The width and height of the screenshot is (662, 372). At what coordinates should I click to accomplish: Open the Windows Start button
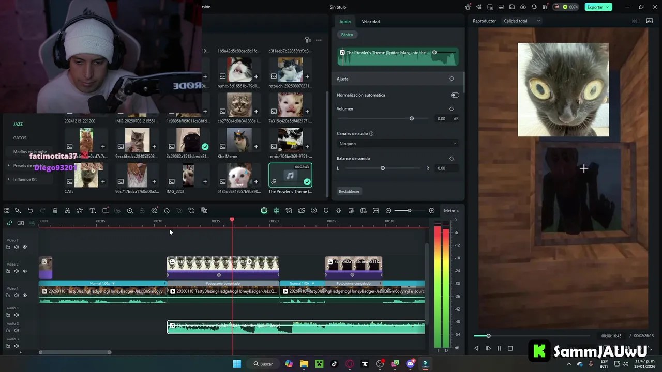[237, 364]
